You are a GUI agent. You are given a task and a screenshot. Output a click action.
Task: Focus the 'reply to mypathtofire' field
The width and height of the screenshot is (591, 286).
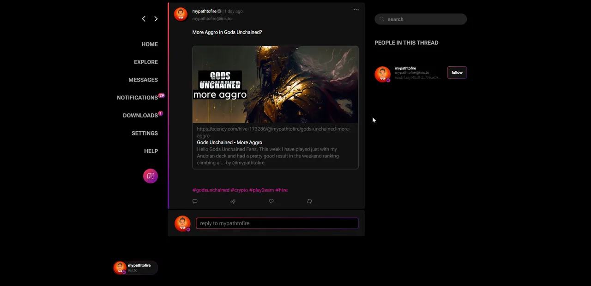coord(277,223)
